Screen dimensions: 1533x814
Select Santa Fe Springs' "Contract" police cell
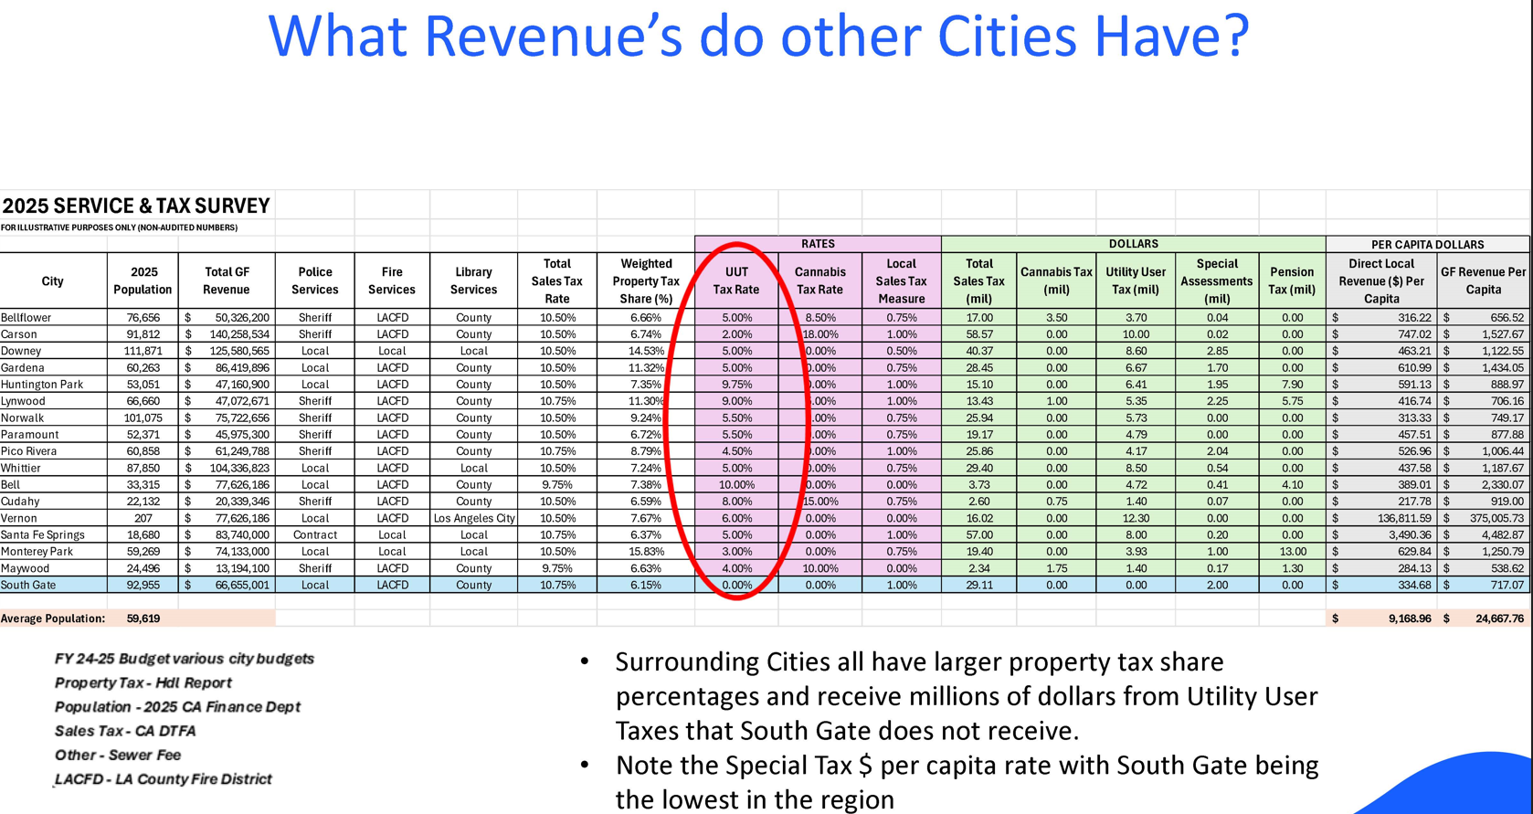[x=314, y=534]
